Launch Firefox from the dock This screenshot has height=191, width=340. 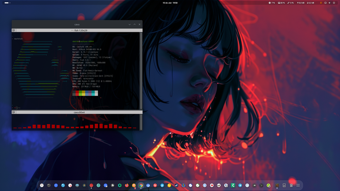127,185
